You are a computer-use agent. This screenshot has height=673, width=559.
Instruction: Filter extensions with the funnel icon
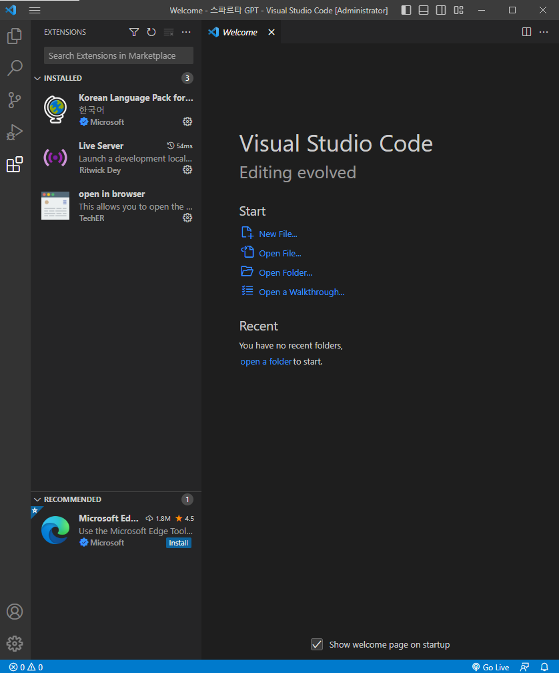(x=134, y=32)
